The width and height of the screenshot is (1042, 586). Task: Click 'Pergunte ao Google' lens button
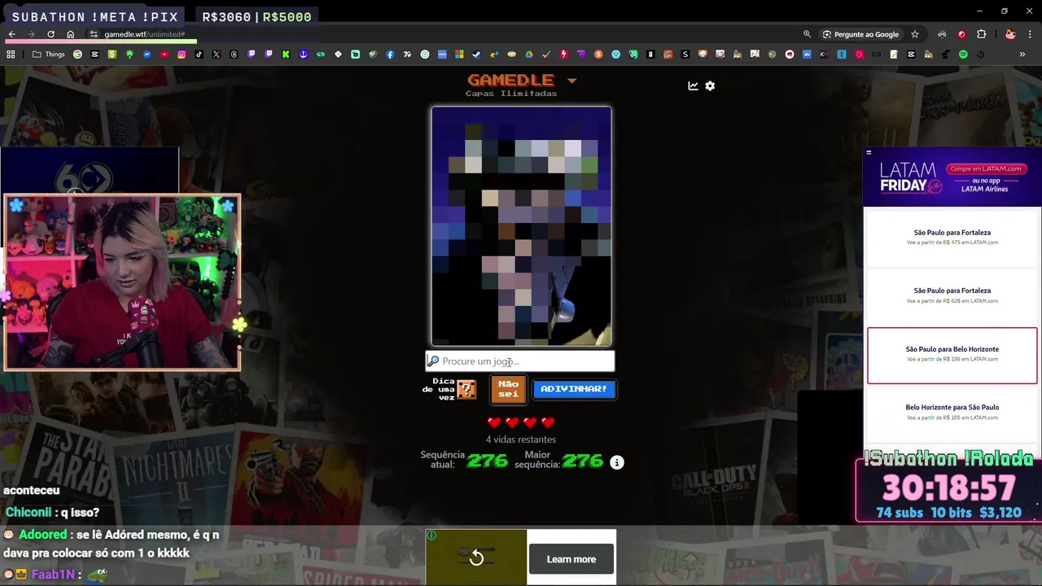(x=860, y=34)
